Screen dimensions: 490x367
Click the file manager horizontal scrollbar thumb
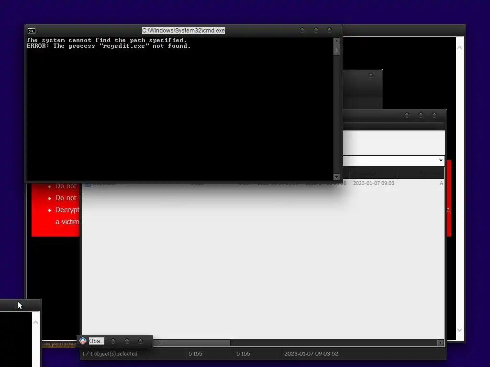(x=191, y=343)
